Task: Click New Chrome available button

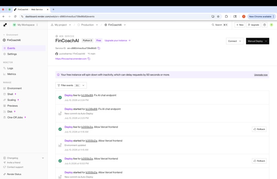Action: tap(260, 16)
